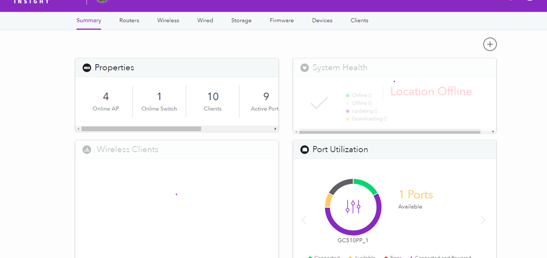
Task: Select the Clients tab
Action: (359, 21)
